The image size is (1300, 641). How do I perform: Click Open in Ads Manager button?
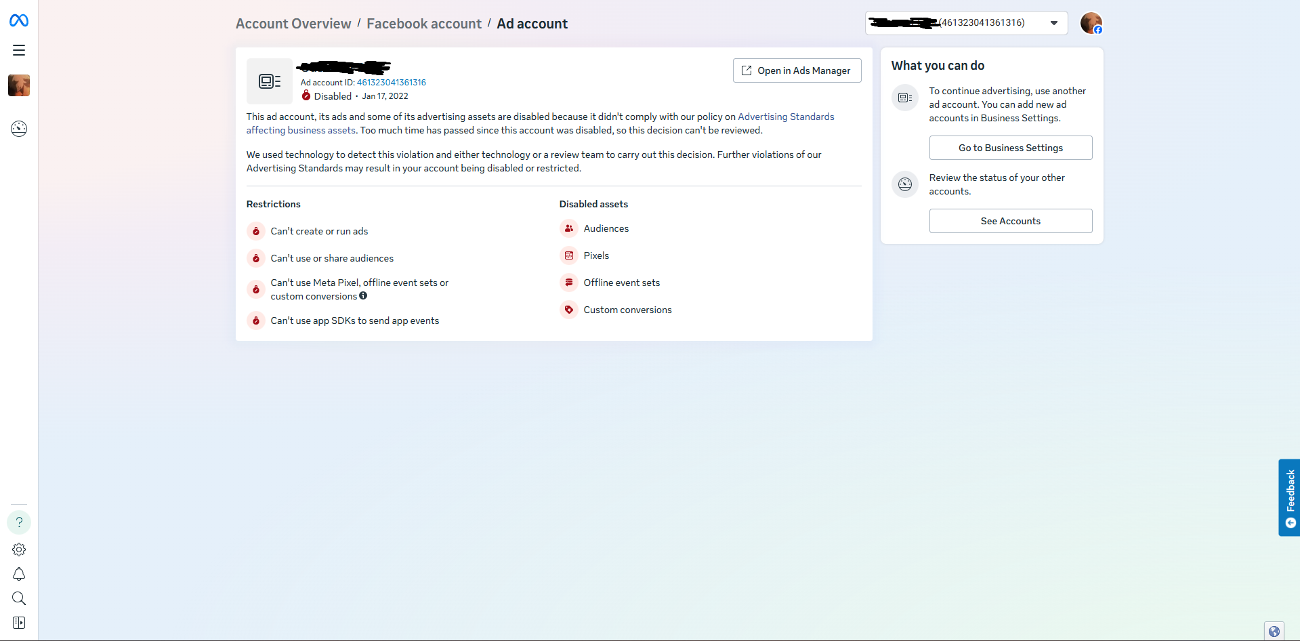tap(797, 70)
